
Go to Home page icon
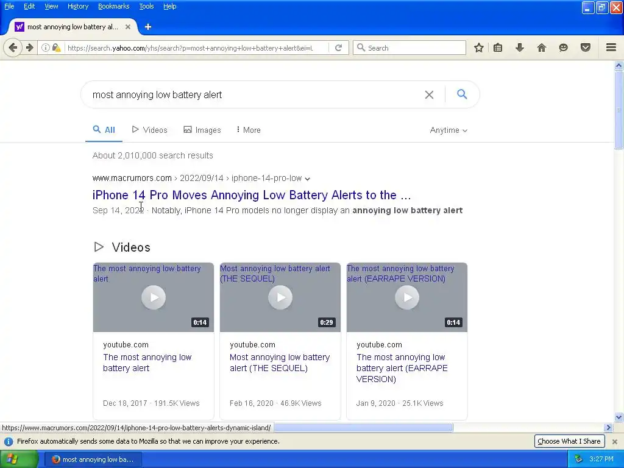(542, 48)
